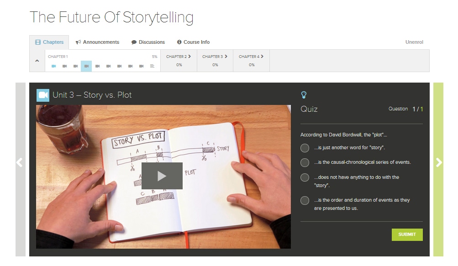
Task: Click the Discussions speech bubble icon
Action: [134, 42]
